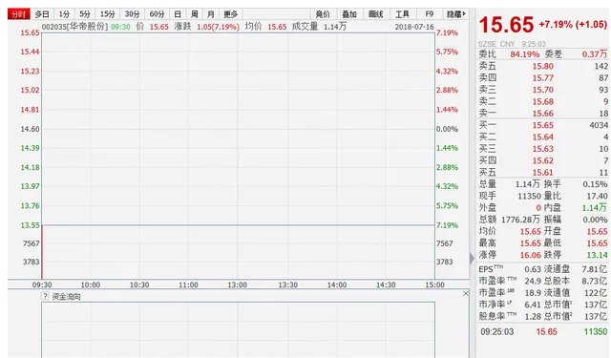Viewport: 611px width, 358px height.
Task: Click the red opening volume bar
Action: click(x=42, y=252)
